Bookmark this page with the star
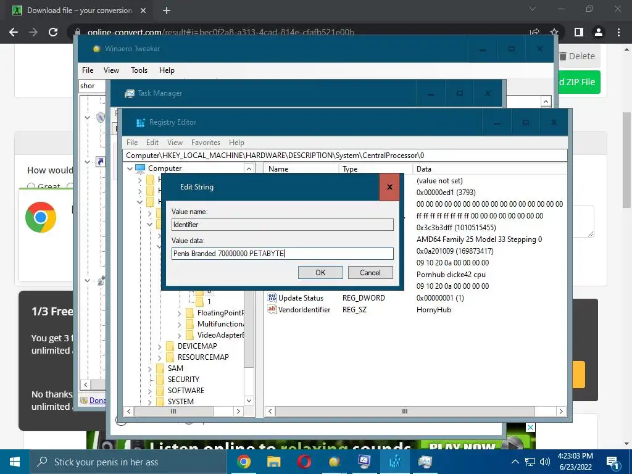This screenshot has height=474, width=632. pyautogui.click(x=554, y=32)
